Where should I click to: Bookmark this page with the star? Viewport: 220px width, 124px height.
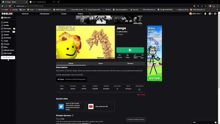pyautogui.click(x=206, y=6)
